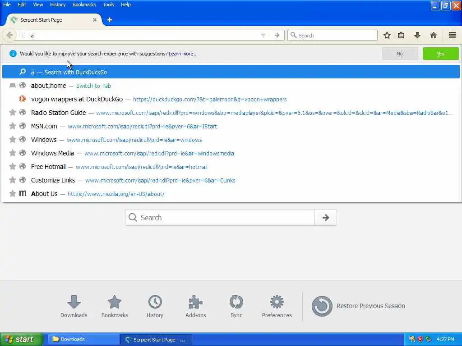Click the taskbar clock showing 4:27 PM
The width and height of the screenshot is (462, 346).
(x=445, y=340)
